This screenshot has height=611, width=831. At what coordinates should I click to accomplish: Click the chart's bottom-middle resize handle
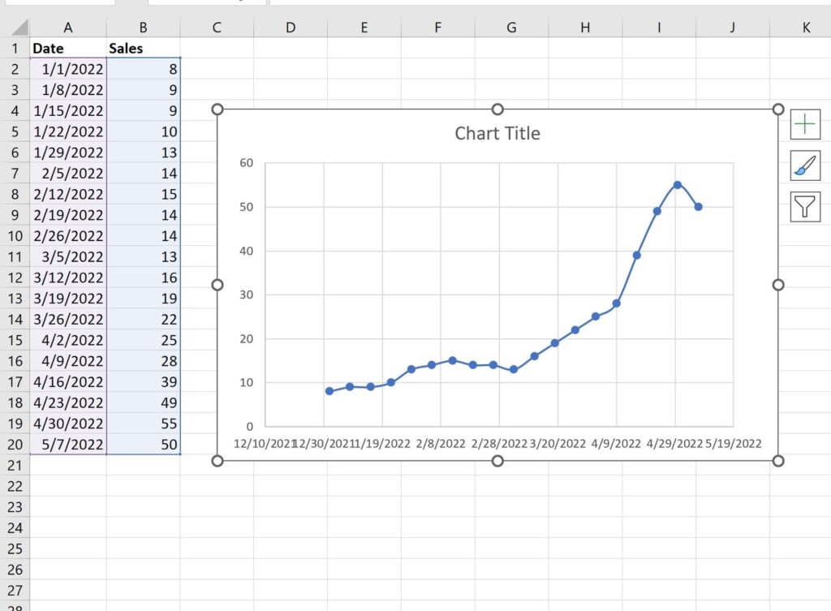(497, 461)
